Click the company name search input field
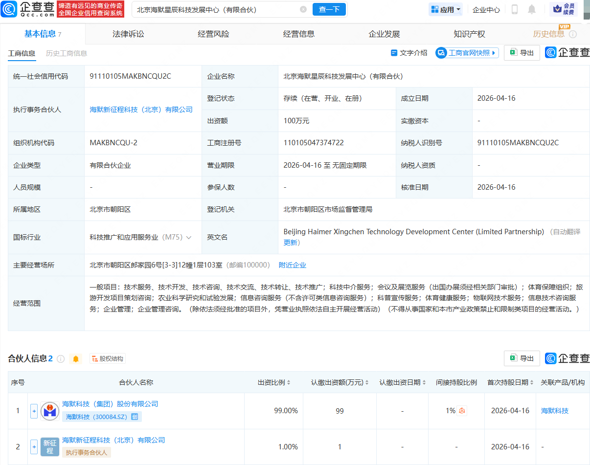The height and width of the screenshot is (465, 590). click(210, 9)
